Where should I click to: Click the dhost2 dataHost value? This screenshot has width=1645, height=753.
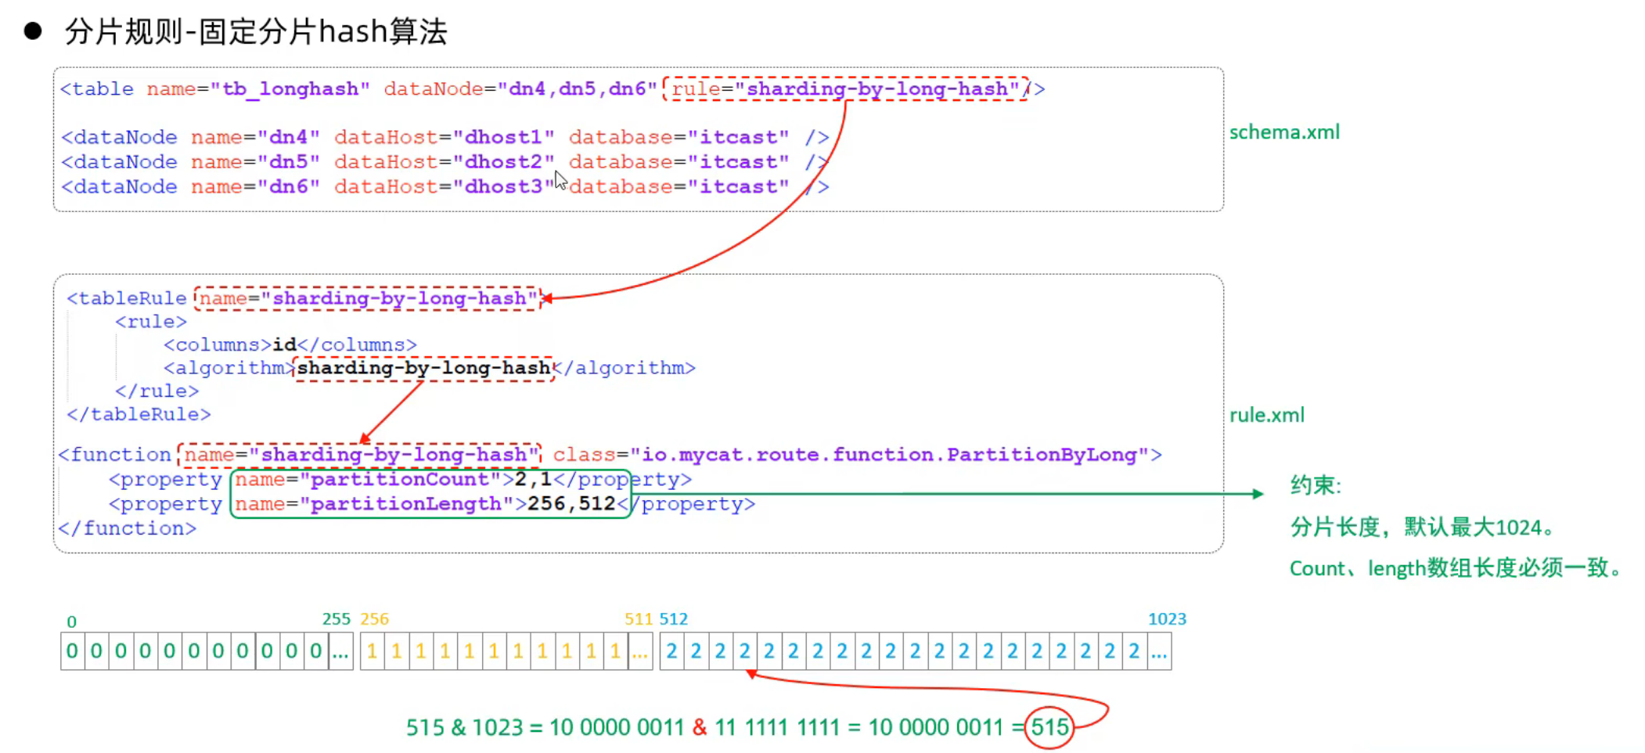click(x=503, y=162)
